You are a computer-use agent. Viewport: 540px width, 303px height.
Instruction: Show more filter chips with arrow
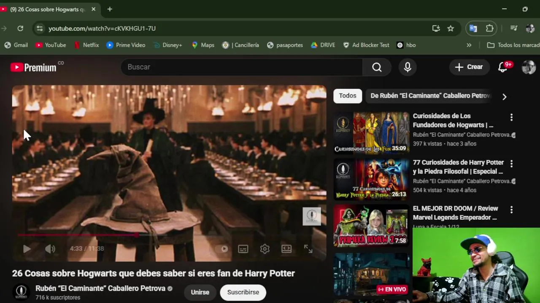click(504, 96)
